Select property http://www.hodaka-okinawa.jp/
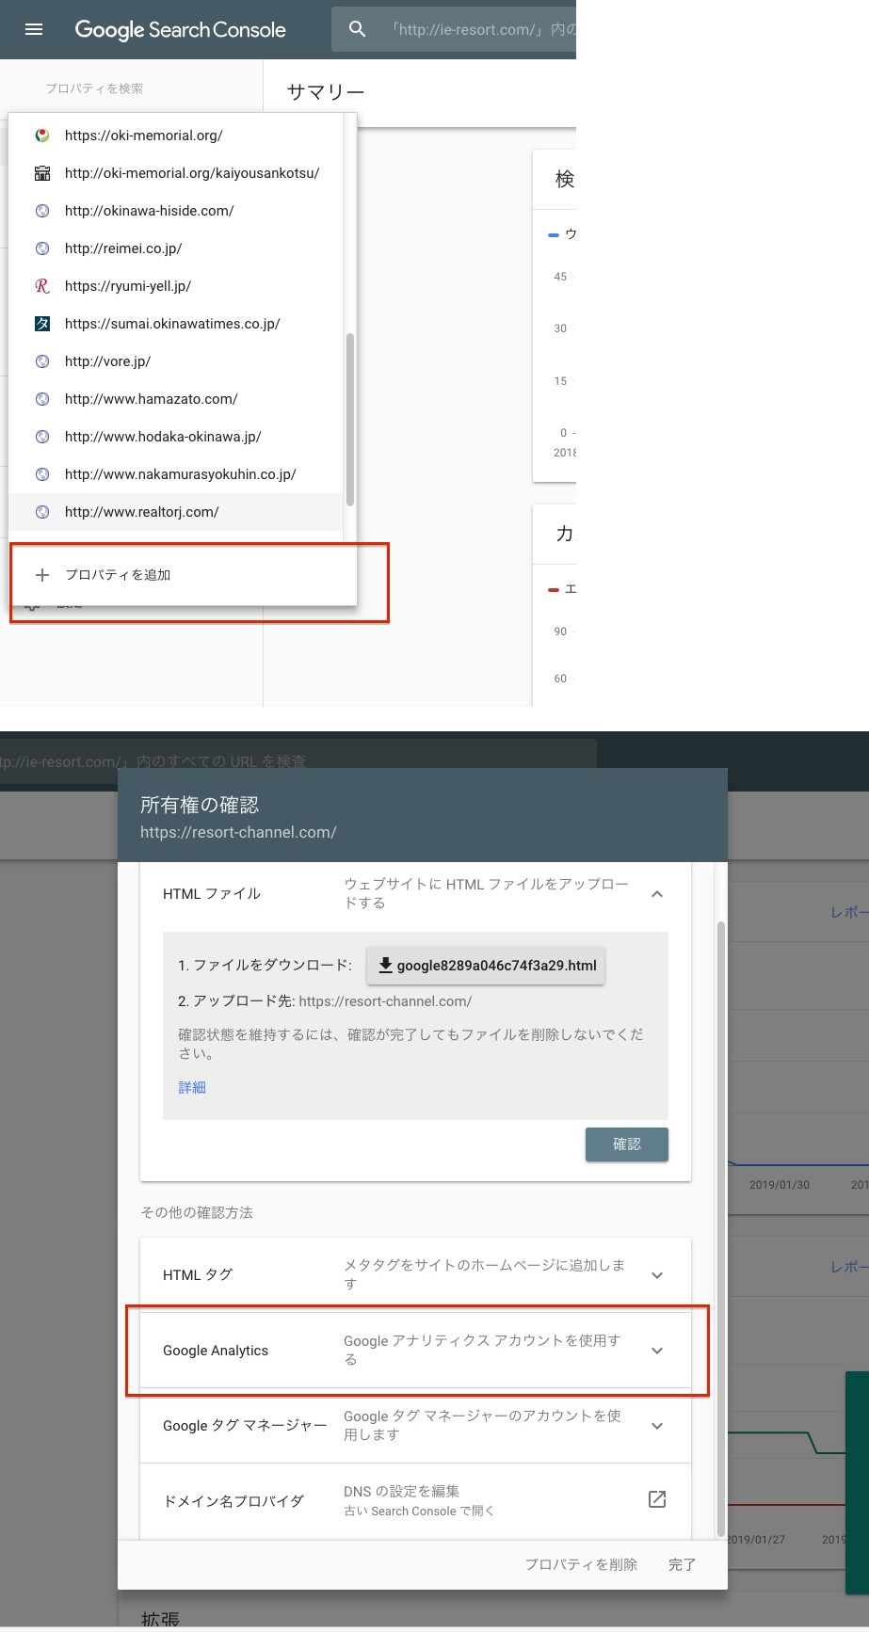869x1632 pixels. coord(176,437)
